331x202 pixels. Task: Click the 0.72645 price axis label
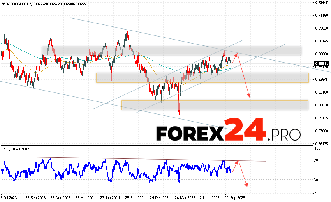322,3
